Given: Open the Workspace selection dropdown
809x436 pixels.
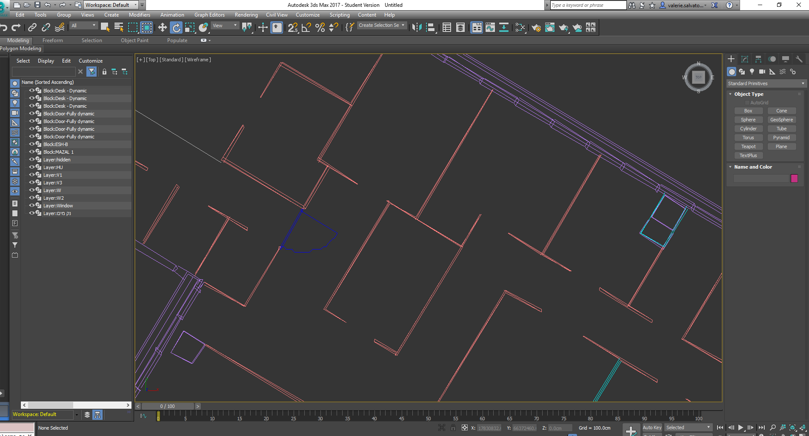Looking at the screenshot, I should tap(136, 5).
